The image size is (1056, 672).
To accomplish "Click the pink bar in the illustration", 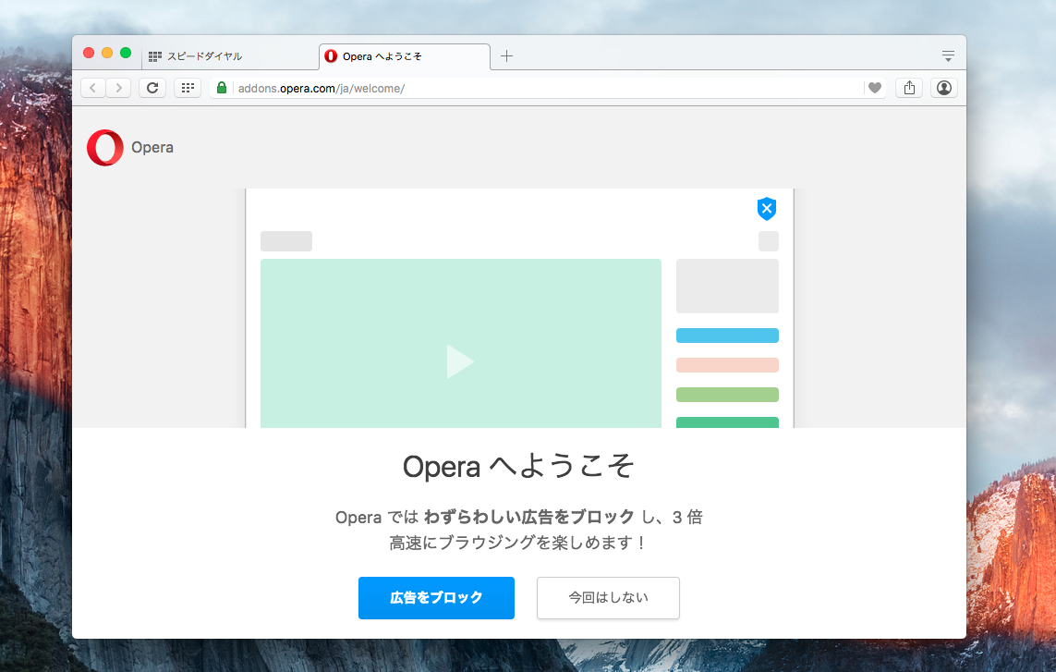I will click(x=727, y=365).
